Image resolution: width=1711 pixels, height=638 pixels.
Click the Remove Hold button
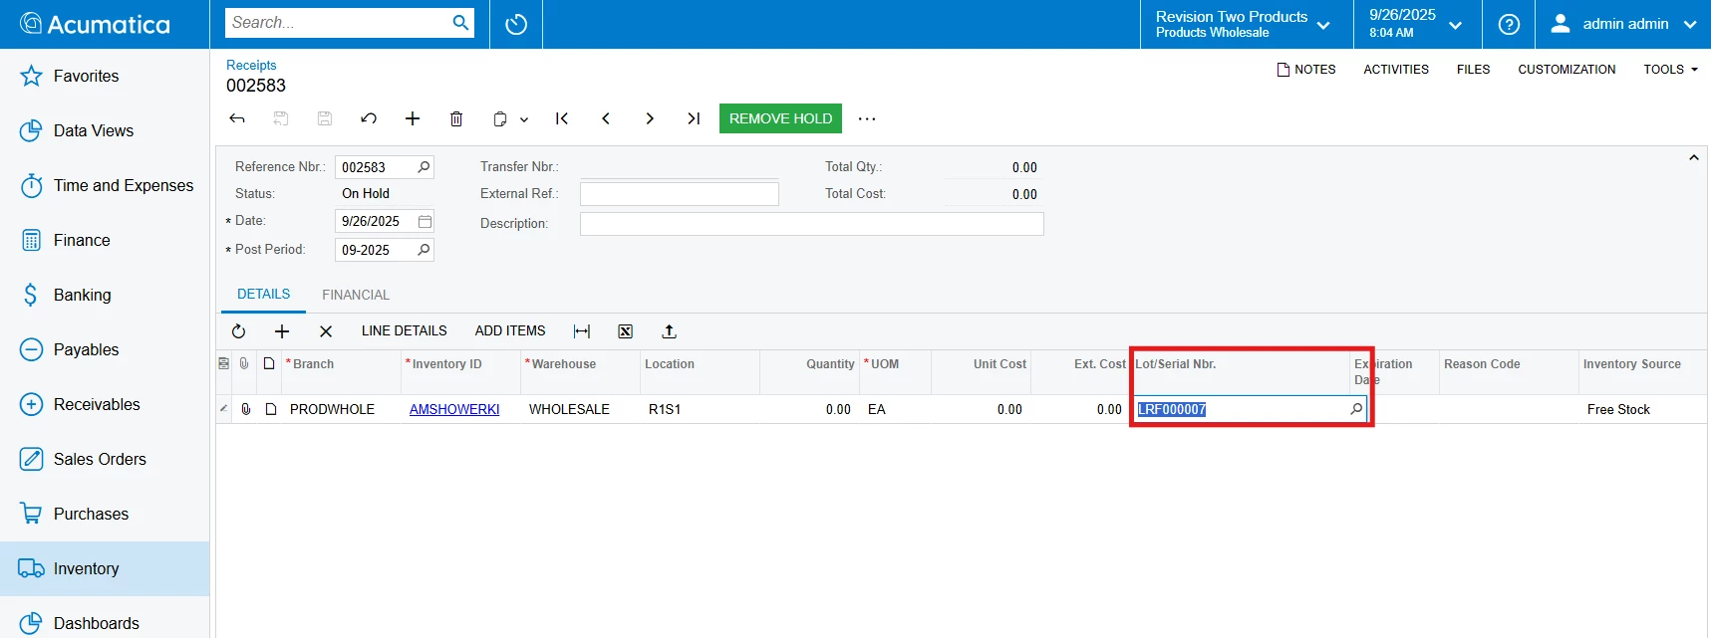(780, 118)
